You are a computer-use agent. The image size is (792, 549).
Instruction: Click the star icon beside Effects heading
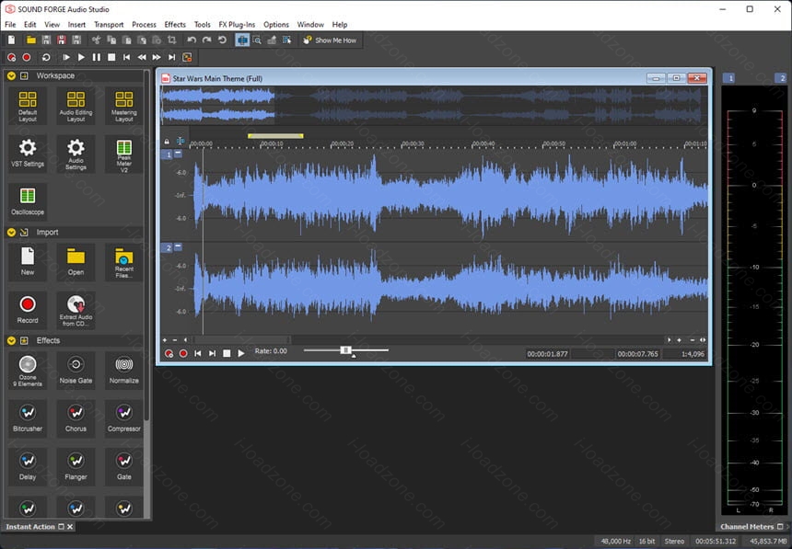coord(24,340)
